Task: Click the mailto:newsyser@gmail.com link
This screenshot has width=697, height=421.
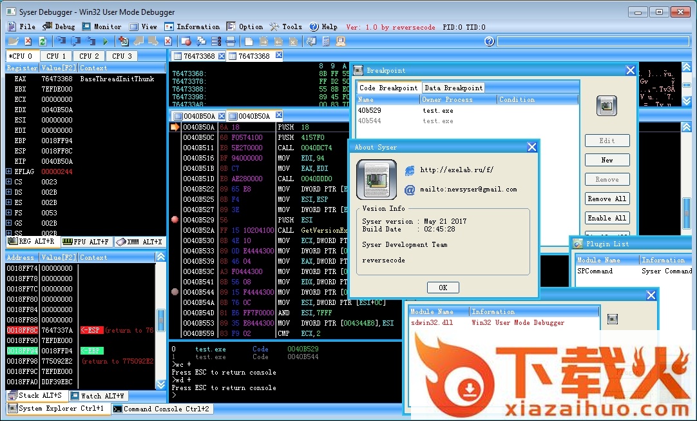Action: pos(468,189)
